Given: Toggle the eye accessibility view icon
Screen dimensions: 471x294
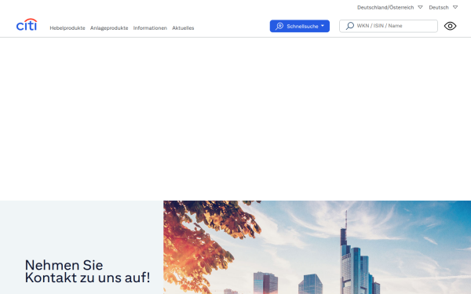Looking at the screenshot, I should [x=450, y=26].
